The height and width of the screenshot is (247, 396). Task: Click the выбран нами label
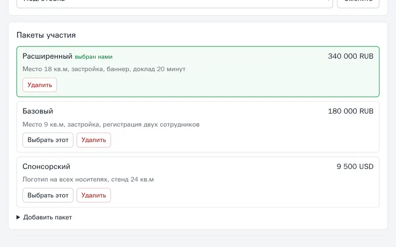[x=94, y=57]
